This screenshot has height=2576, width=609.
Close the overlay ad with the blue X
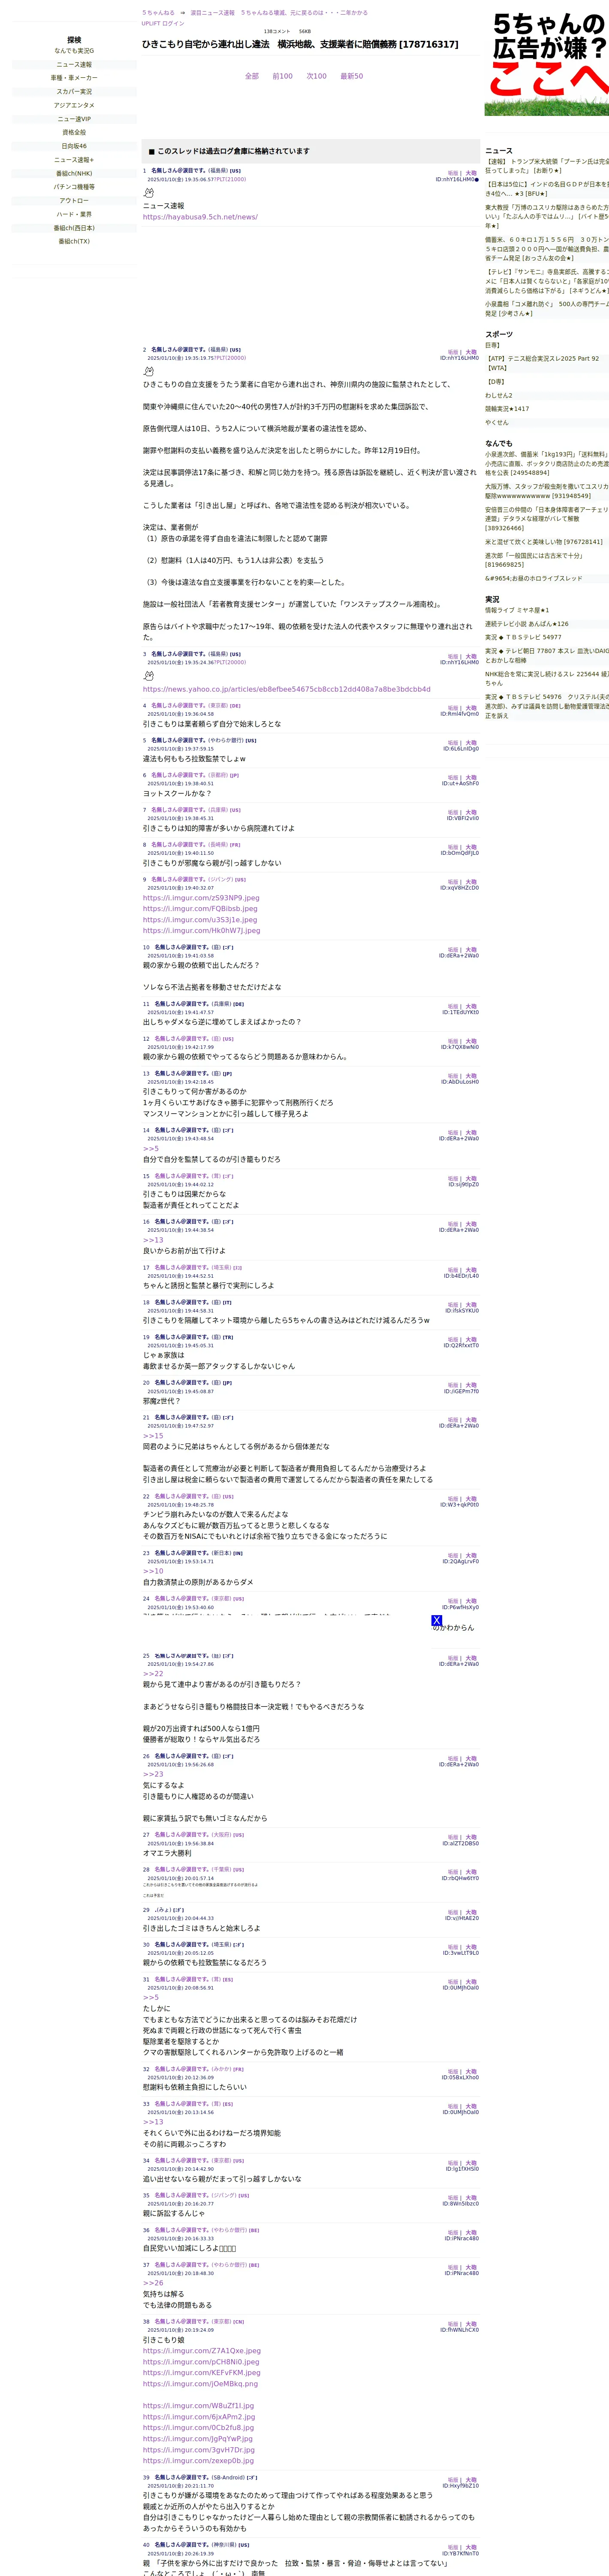click(436, 1620)
